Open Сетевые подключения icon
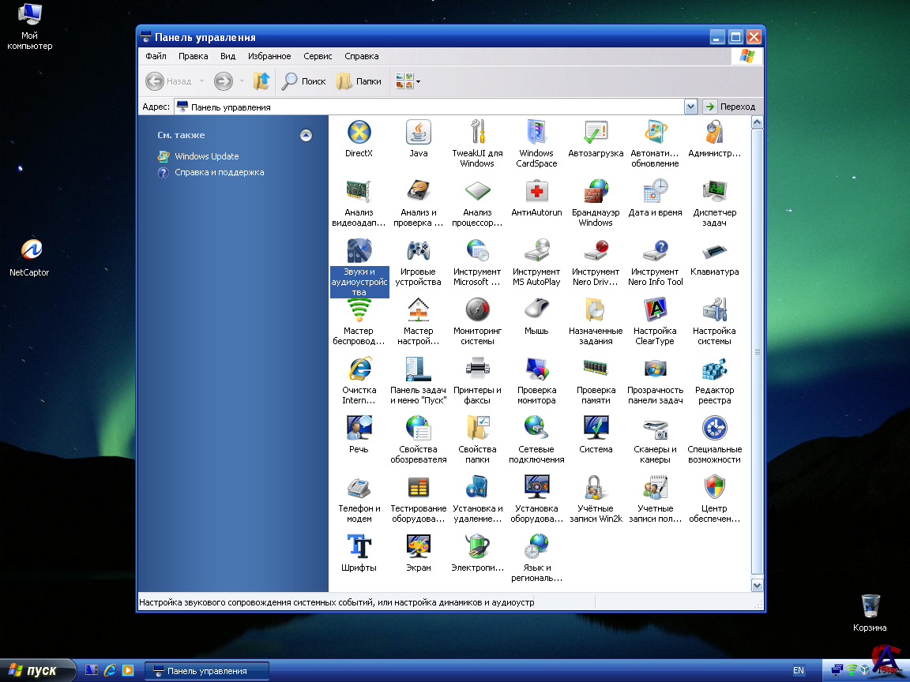This screenshot has width=910, height=682. coord(536,429)
